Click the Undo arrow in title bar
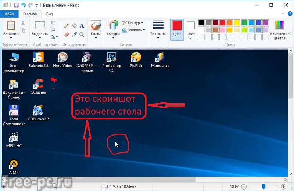Viewport: 294px width, 191px height. (x=24, y=5)
